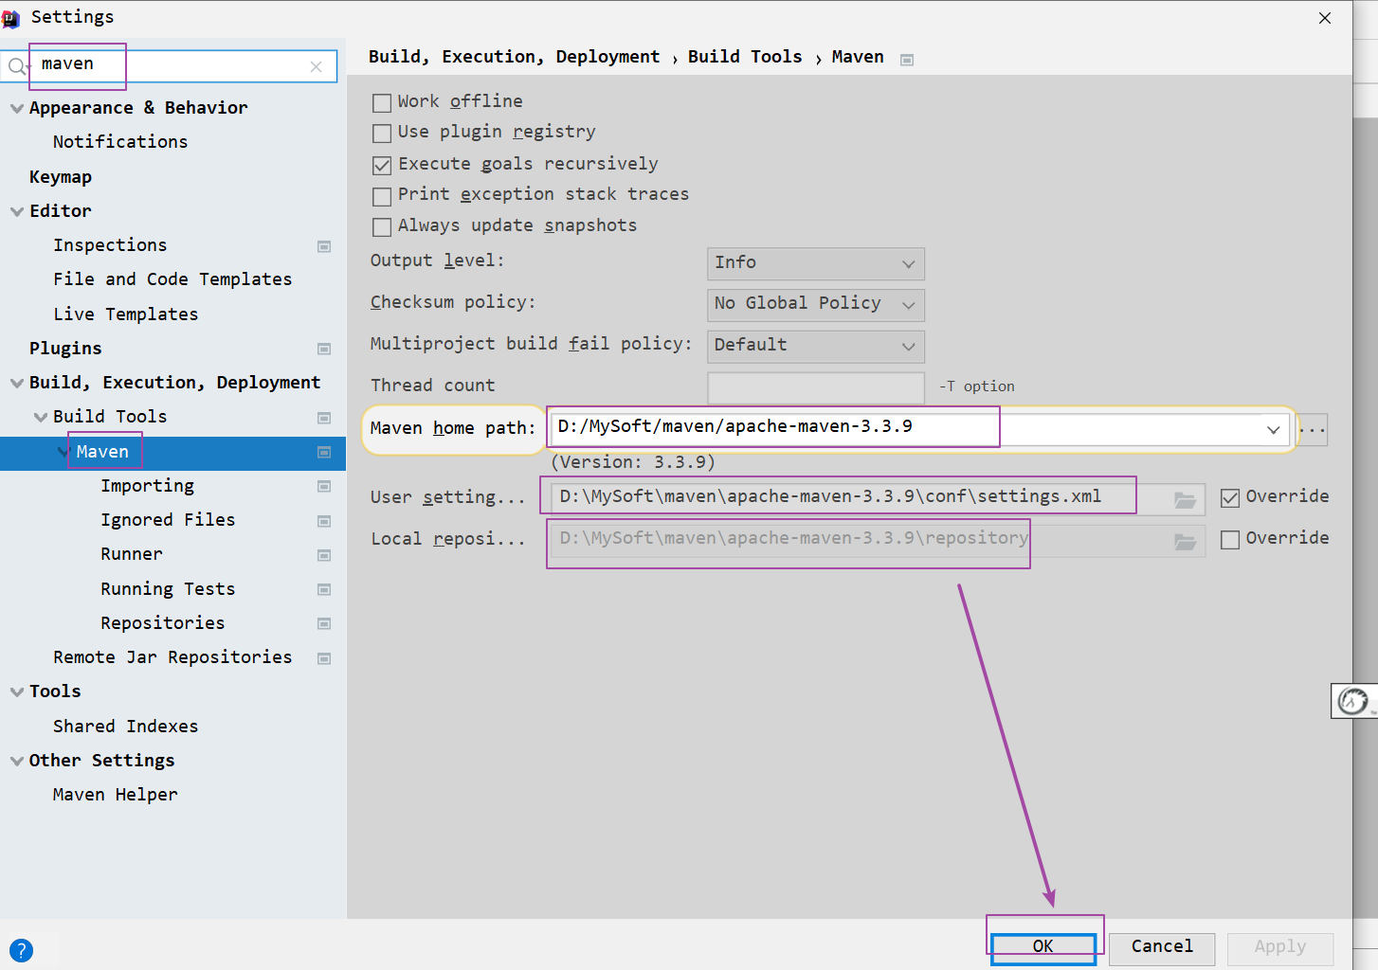
Task: Click the Thread count input field
Action: point(815,386)
